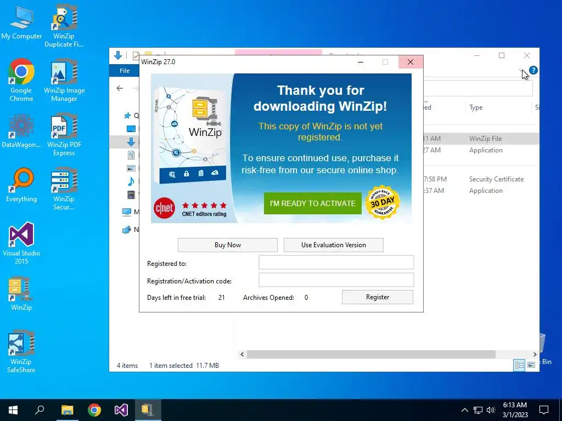Switch Explorer to large icons view

click(531, 365)
